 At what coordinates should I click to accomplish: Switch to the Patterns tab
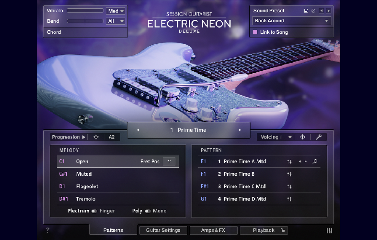click(x=113, y=230)
